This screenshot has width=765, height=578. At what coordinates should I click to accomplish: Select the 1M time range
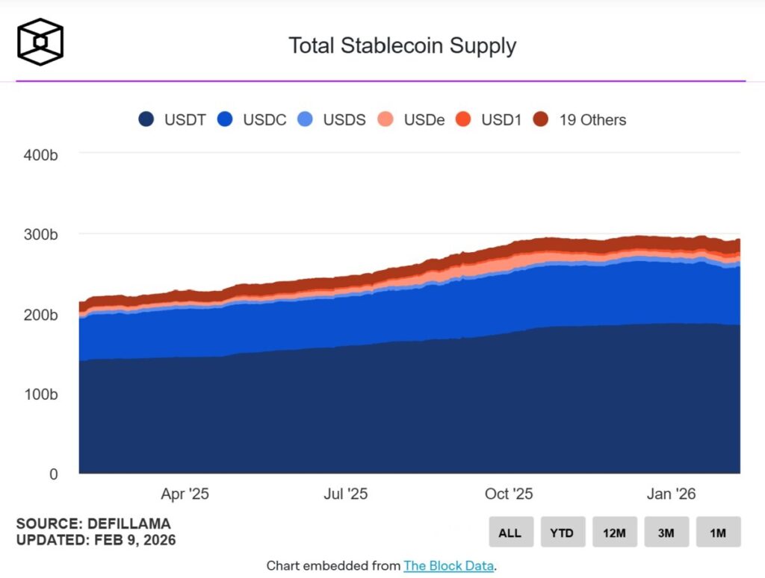click(718, 533)
